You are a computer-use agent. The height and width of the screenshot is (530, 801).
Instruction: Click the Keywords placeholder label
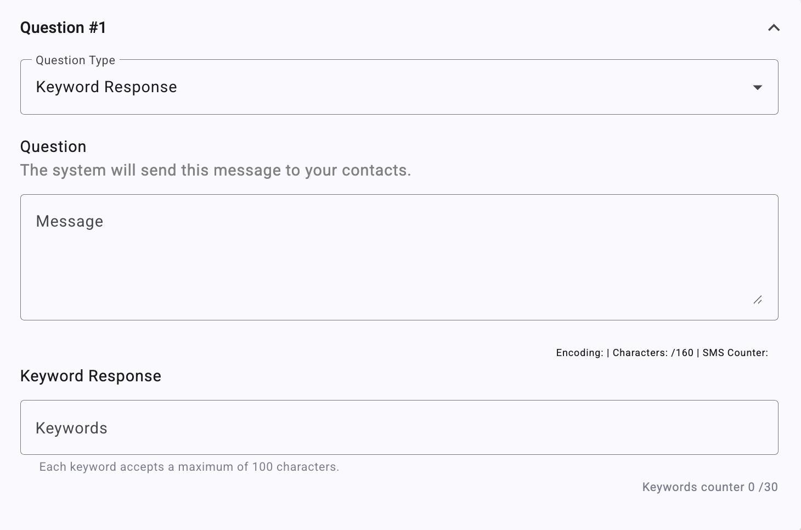point(71,428)
